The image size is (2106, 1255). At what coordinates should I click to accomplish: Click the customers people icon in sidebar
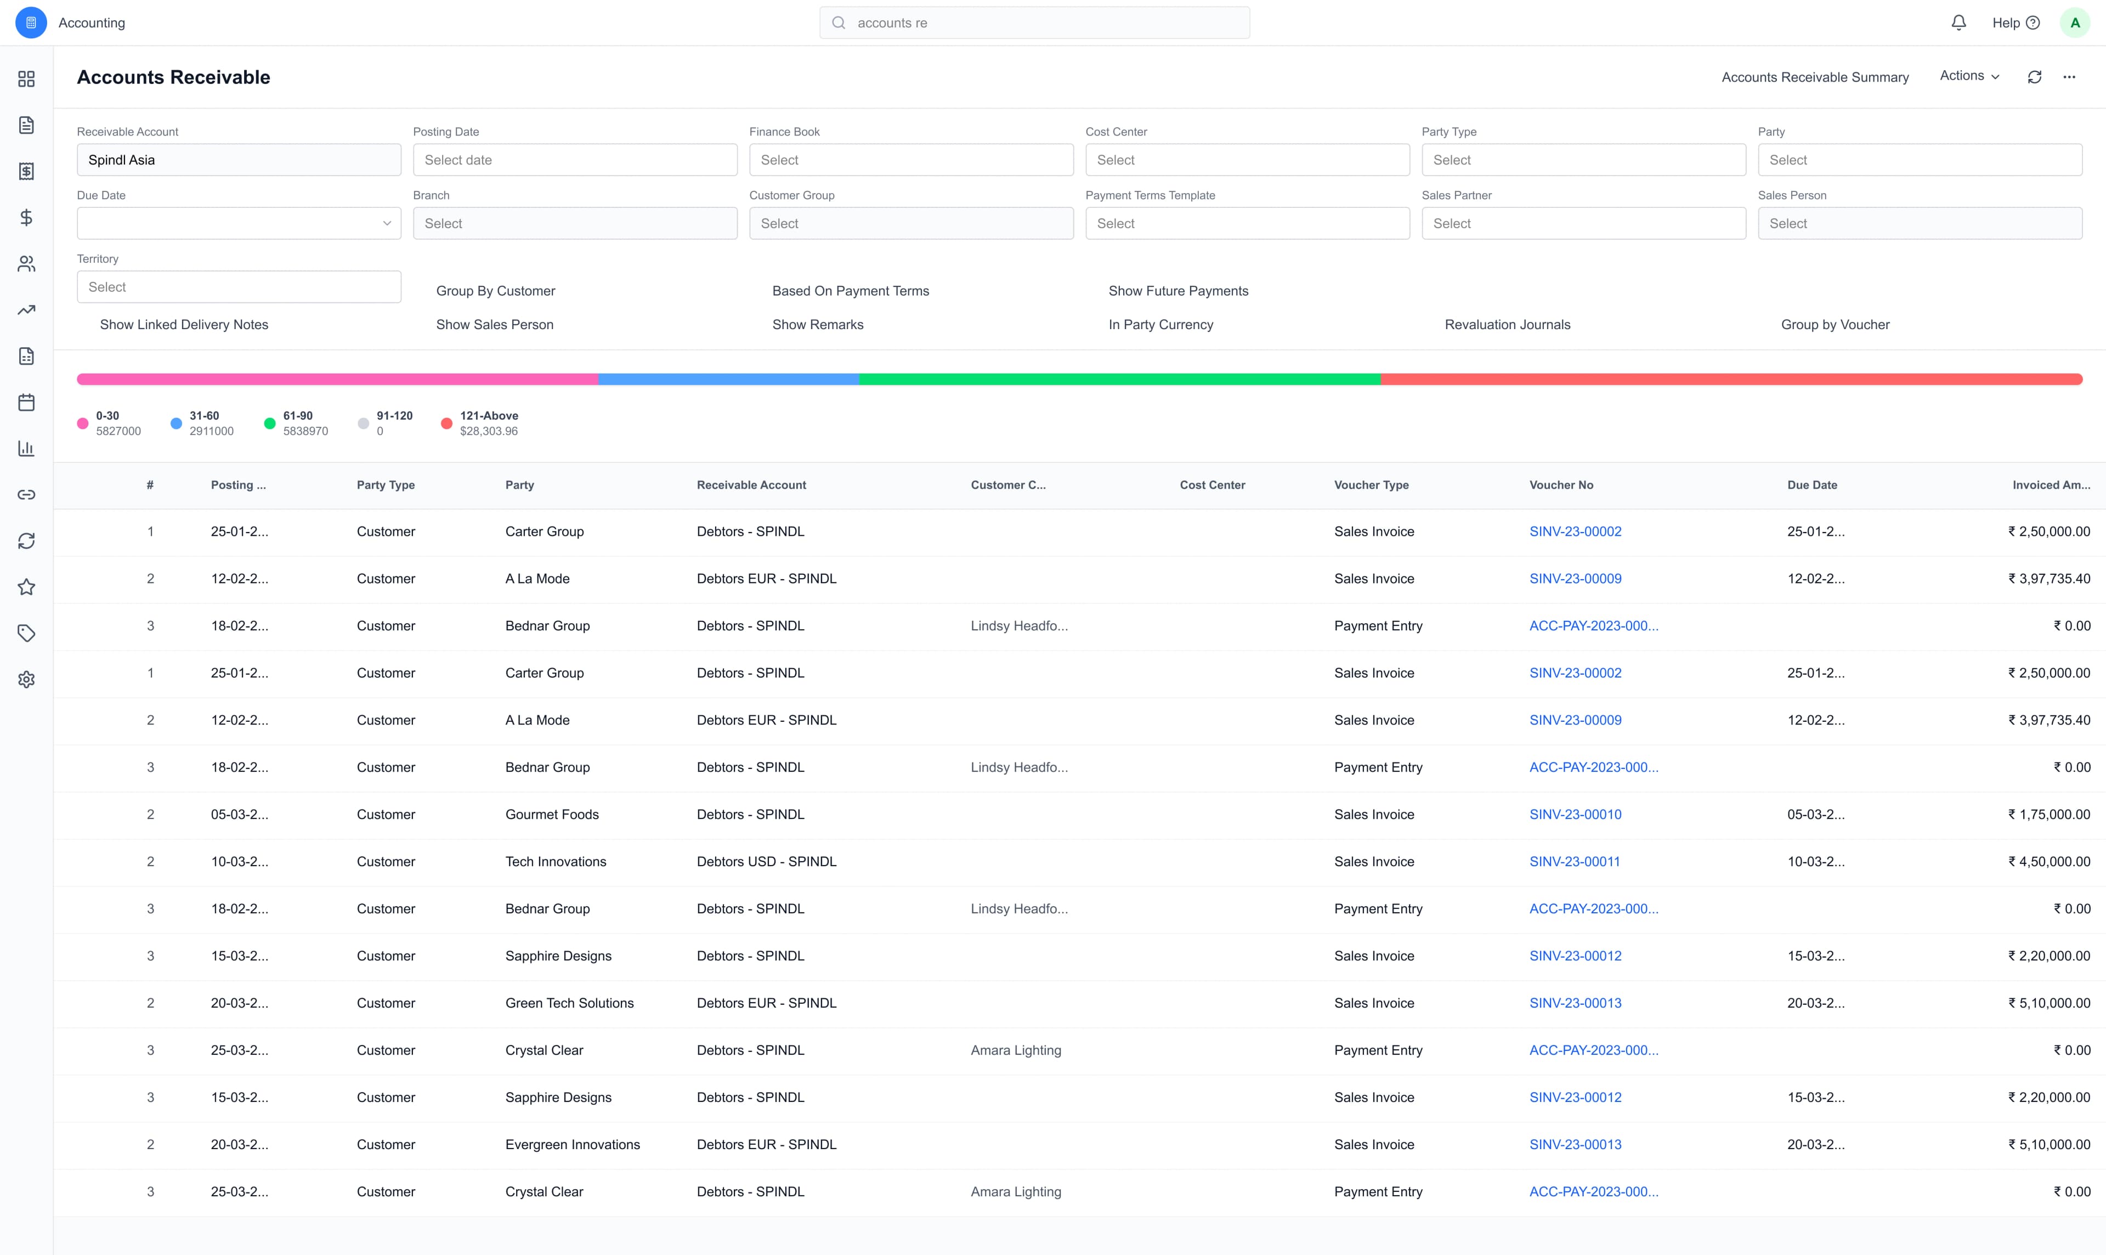[x=26, y=263]
